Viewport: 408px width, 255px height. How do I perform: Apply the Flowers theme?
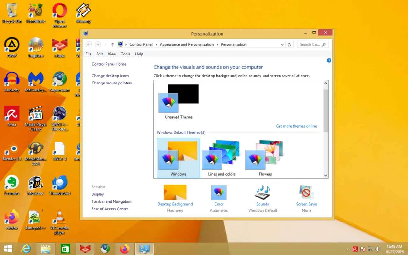(x=265, y=158)
